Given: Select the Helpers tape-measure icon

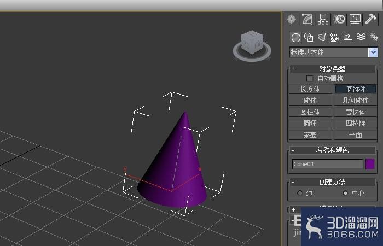Looking at the screenshot, I should 347,37.
